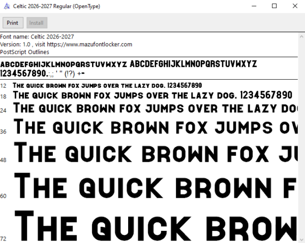The image size is (305, 243).
Task: Maximize the font viewer window
Action: click(274, 6)
